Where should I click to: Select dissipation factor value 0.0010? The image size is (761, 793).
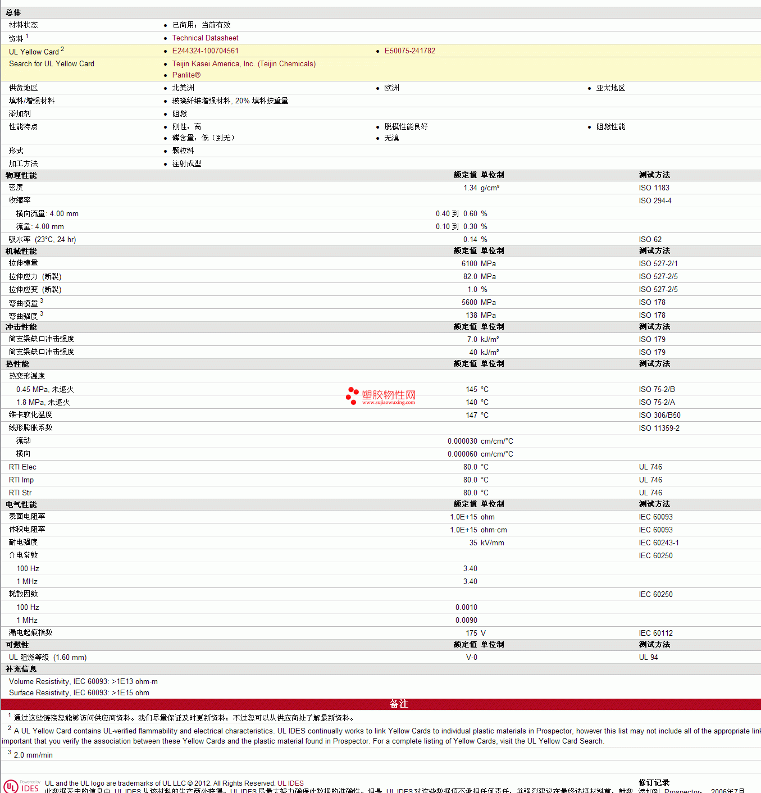(x=466, y=607)
